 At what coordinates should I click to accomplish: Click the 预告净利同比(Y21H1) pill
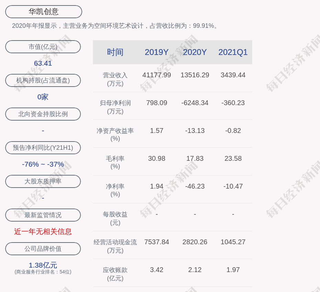click(x=43, y=148)
